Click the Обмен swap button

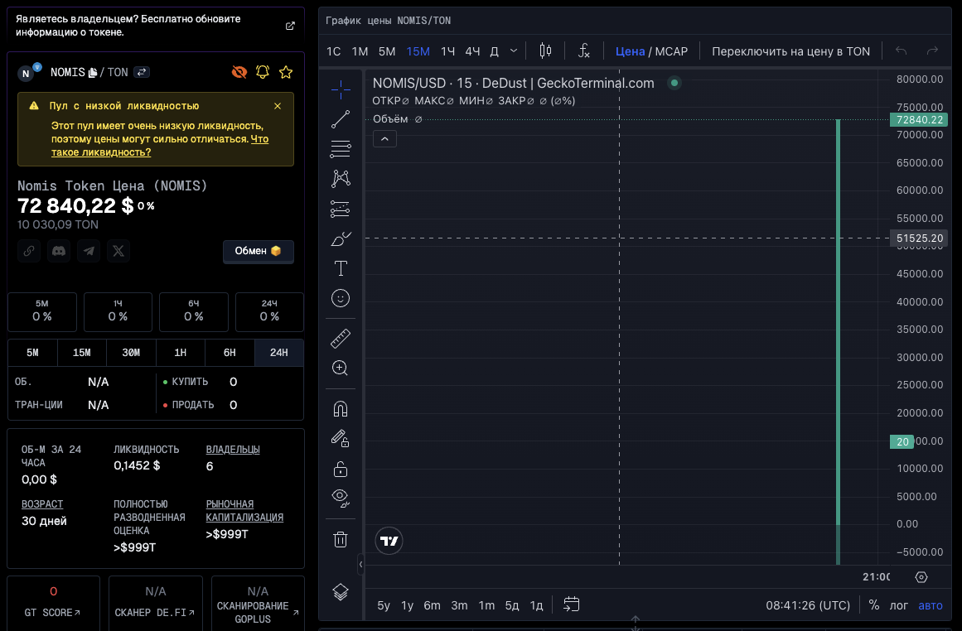(x=258, y=251)
